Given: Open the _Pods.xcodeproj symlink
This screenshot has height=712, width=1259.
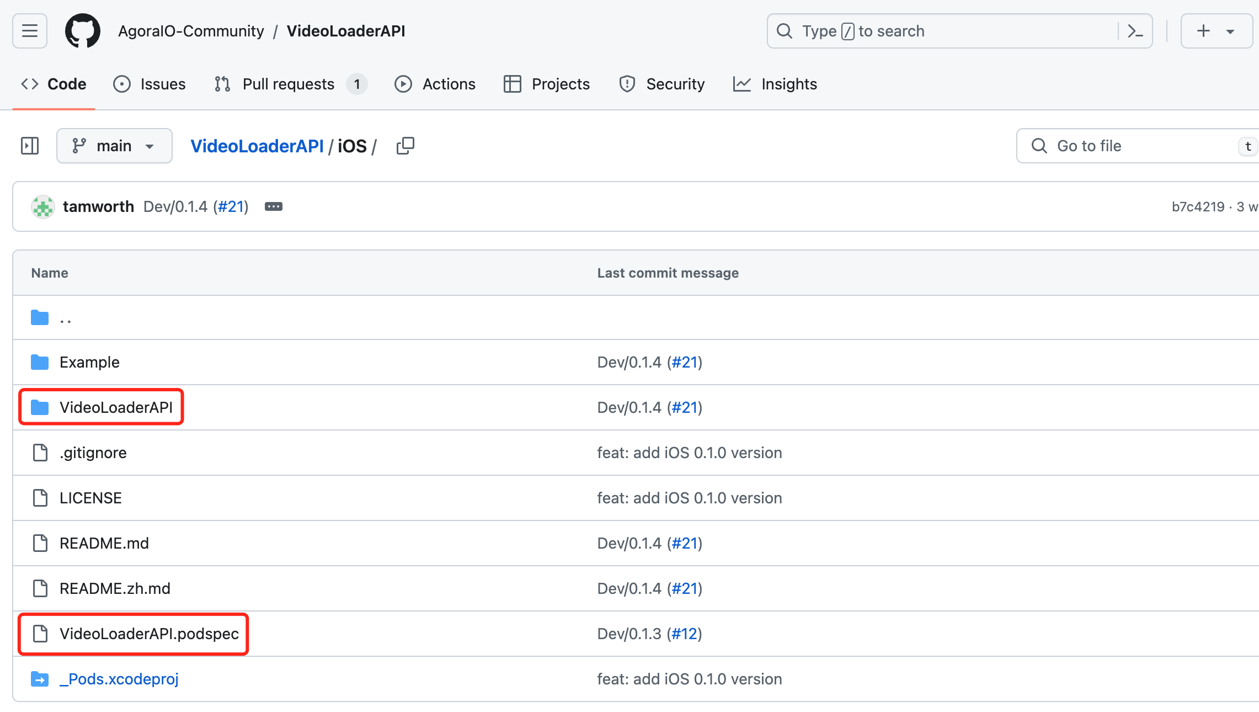Looking at the screenshot, I should tap(119, 679).
